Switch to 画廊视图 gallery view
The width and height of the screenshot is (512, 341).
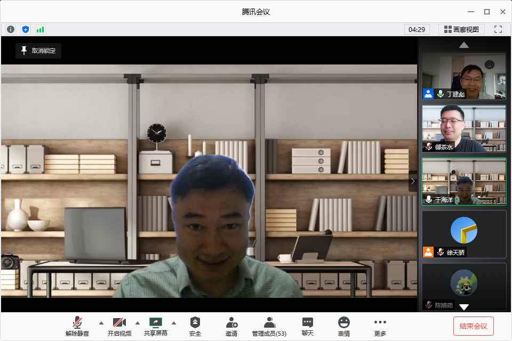pyautogui.click(x=461, y=29)
